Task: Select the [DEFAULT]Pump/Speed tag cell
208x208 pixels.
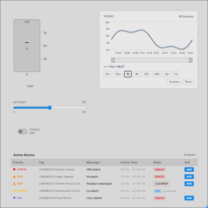Action: pos(56,177)
